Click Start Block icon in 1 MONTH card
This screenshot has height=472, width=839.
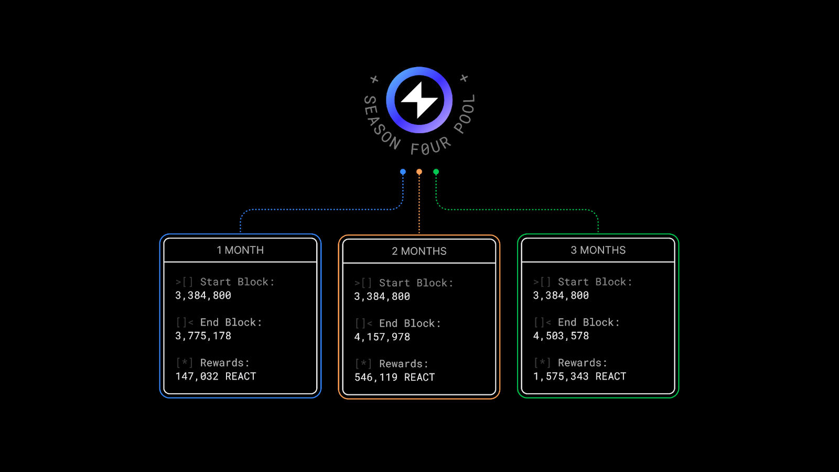tap(185, 282)
